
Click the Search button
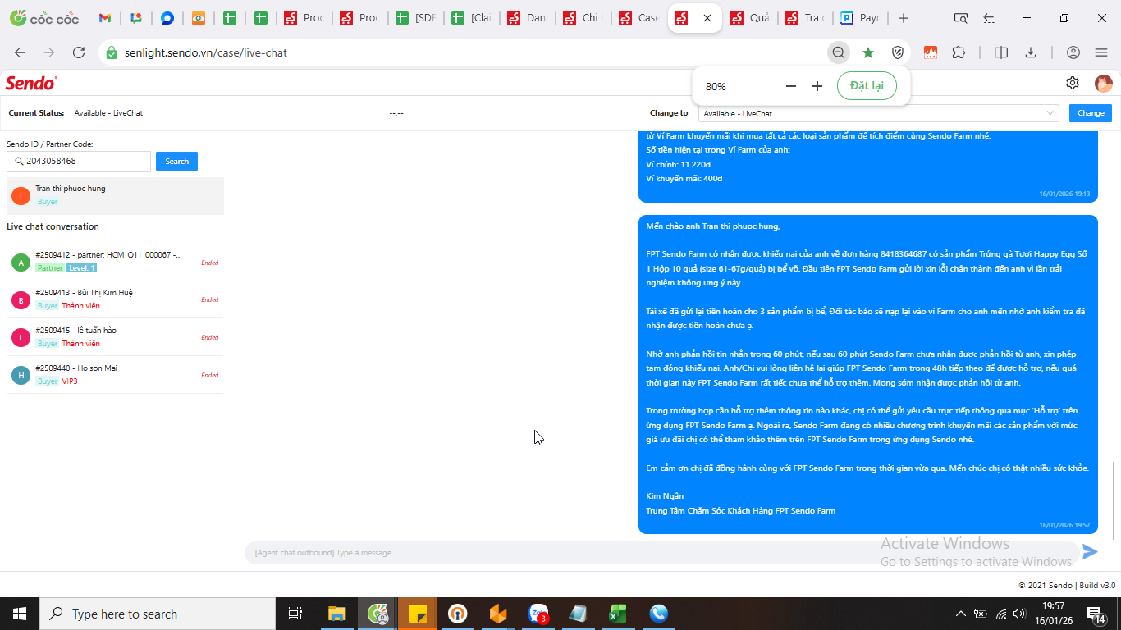click(176, 162)
